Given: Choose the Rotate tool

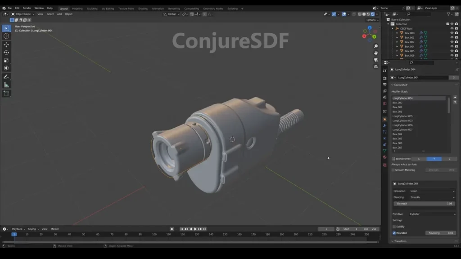Looking at the screenshot, I should 6,53.
